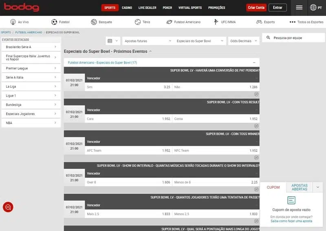The image size is (326, 231).
Task: Select the Basquete basketball icon
Action: click(94, 22)
